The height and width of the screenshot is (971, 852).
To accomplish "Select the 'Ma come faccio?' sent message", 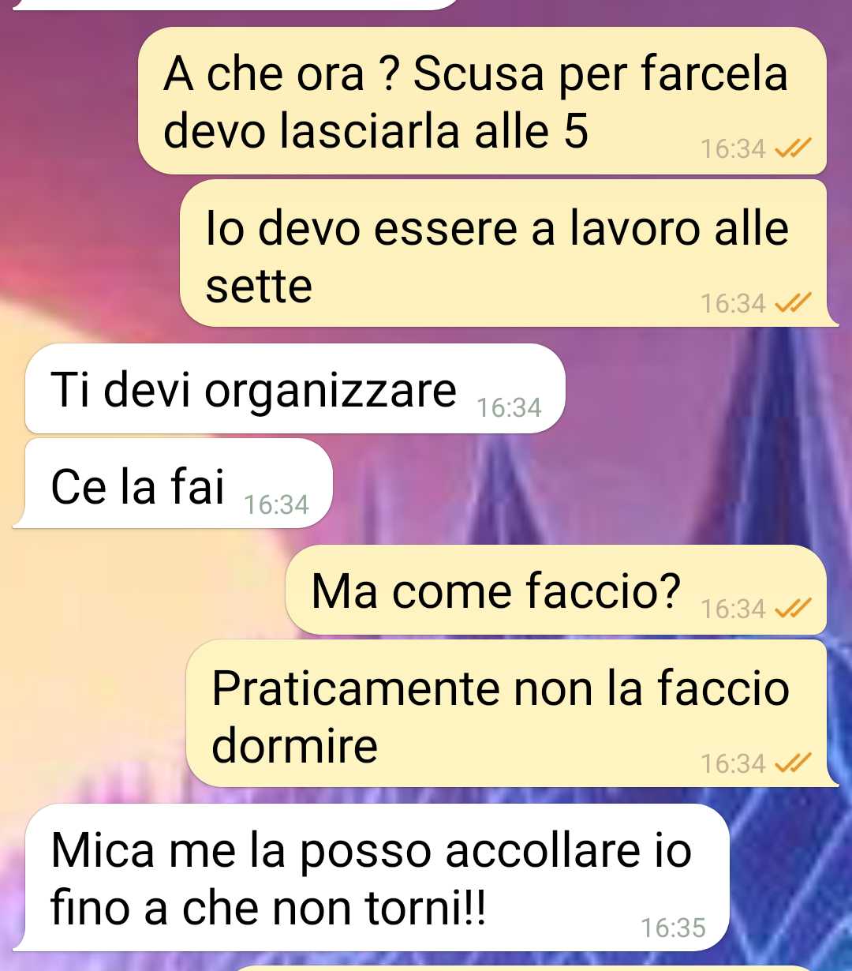I will point(556,590).
